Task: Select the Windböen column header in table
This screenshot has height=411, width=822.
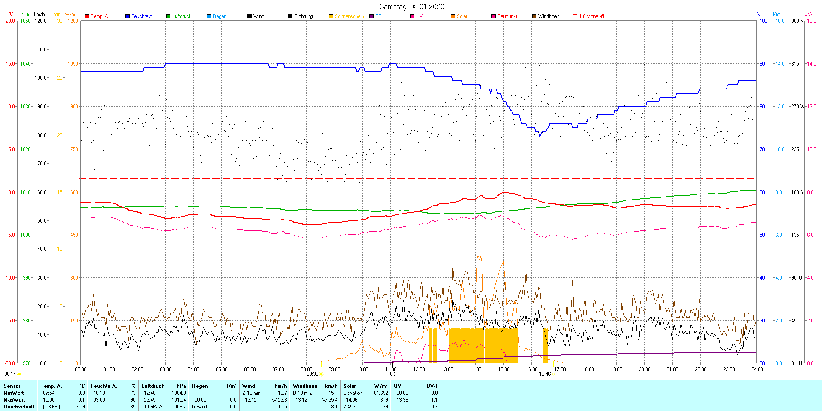Action: pos(305,386)
